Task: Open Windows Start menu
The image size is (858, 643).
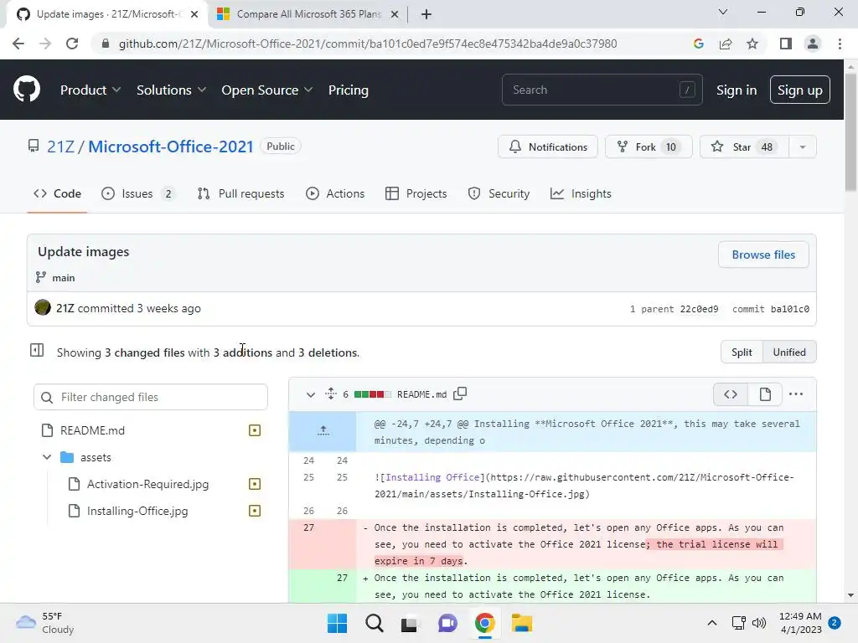Action: coord(337,623)
